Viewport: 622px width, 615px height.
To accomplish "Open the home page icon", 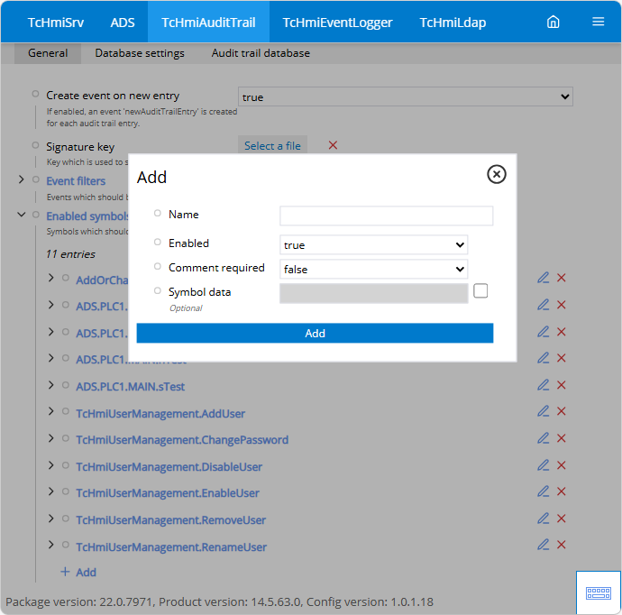I will point(553,22).
